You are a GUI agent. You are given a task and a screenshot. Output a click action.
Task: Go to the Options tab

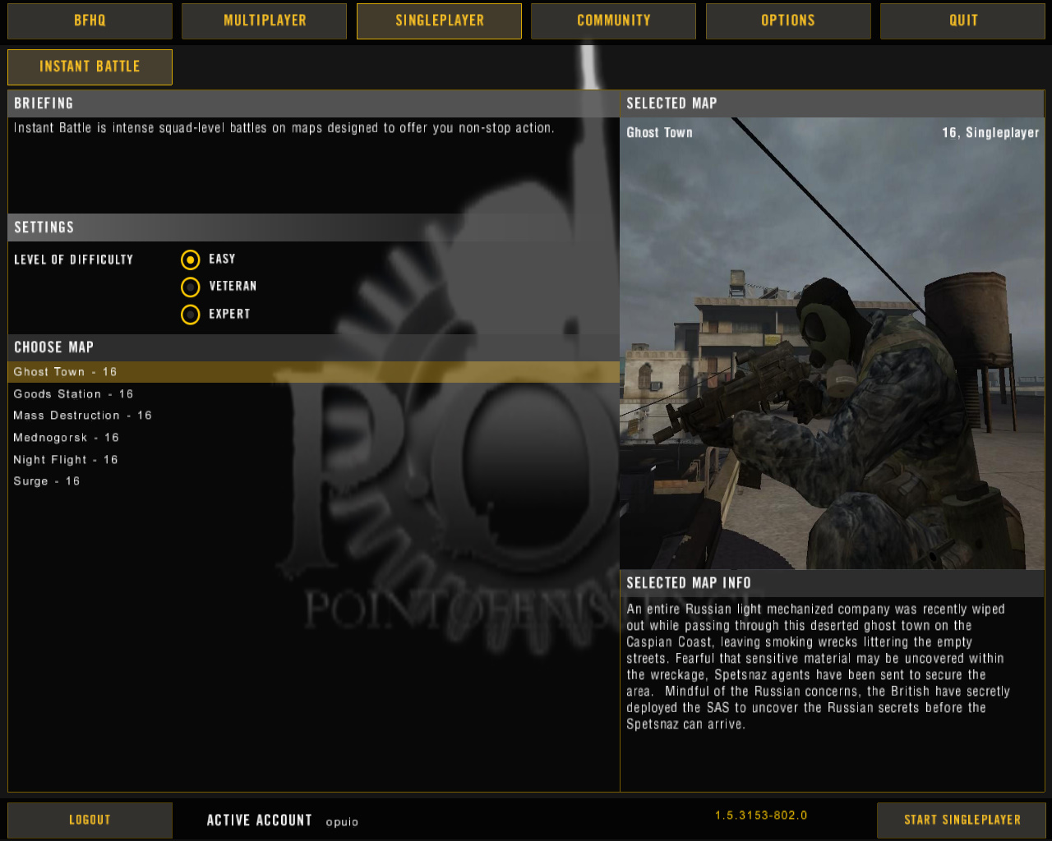788,21
